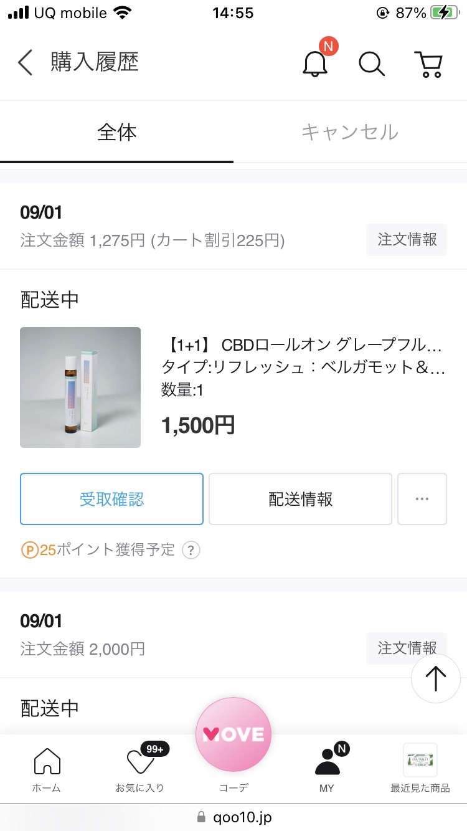Switch to キャンセル tab
The height and width of the screenshot is (831, 467).
coord(350,133)
